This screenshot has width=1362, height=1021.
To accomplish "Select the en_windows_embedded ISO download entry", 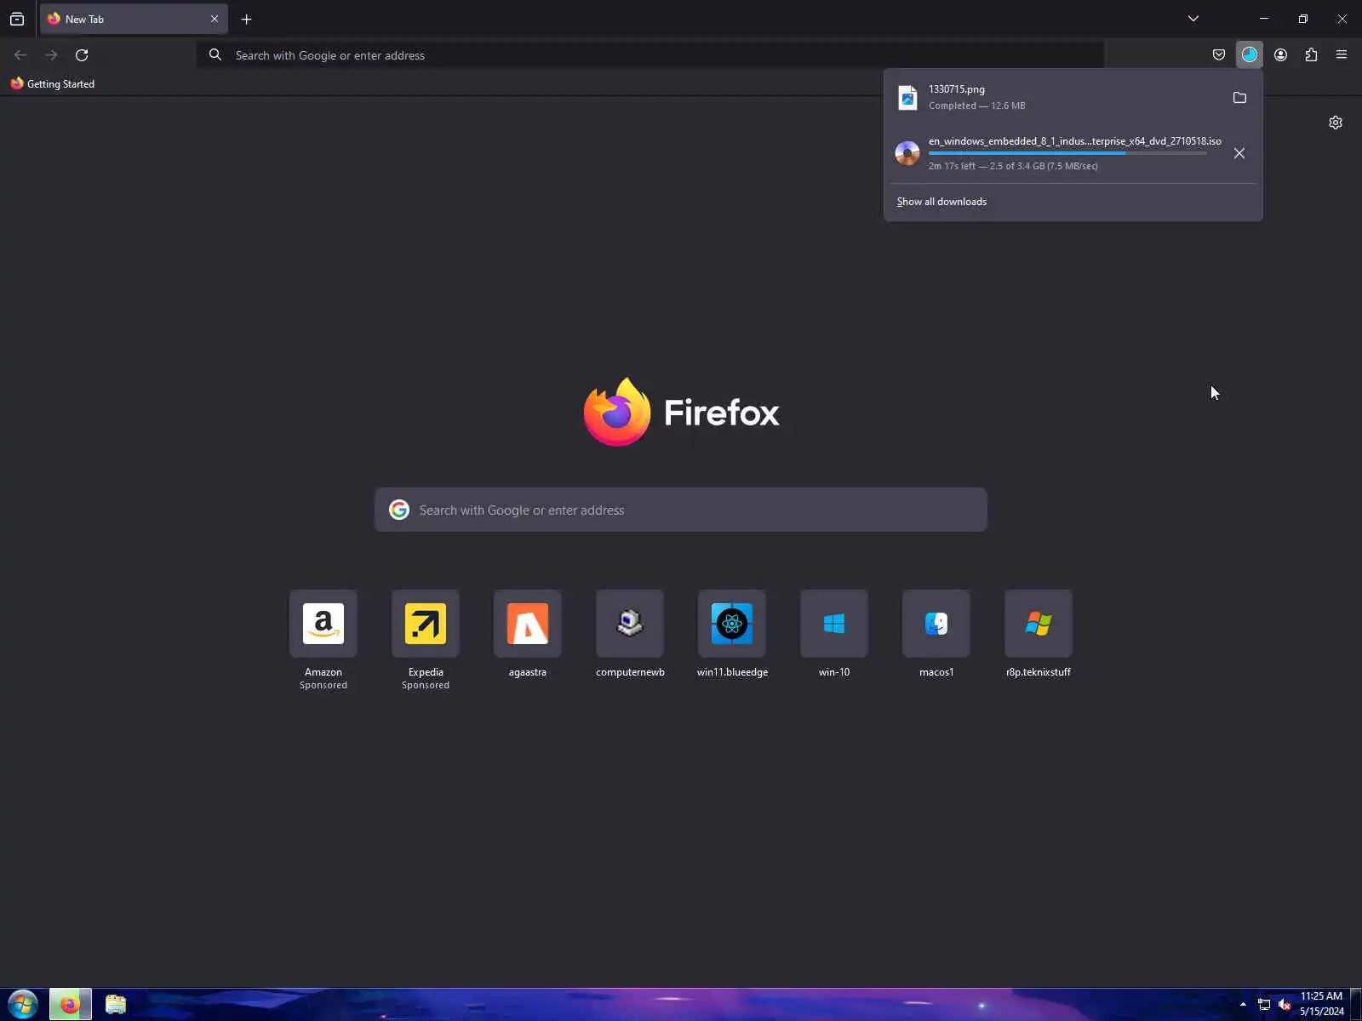I will coord(1056,153).
